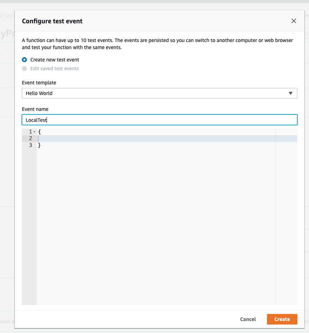The height and width of the screenshot is (333, 309).
Task: Click line number 3 in the editor gutter
Action: (x=30, y=145)
